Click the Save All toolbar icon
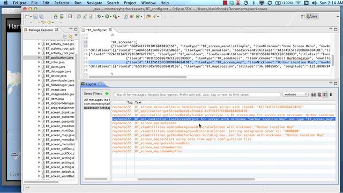 click(x=41, y=17)
